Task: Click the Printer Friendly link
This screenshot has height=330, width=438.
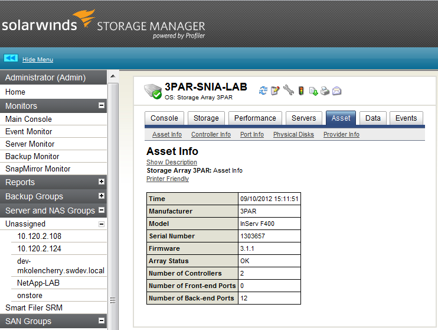Action: 168,179
